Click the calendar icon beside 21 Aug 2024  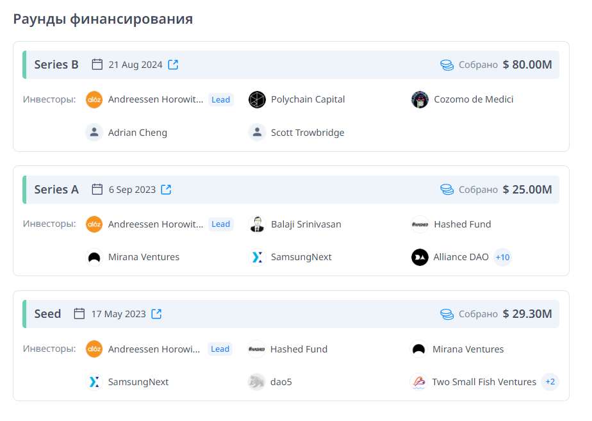(x=97, y=65)
